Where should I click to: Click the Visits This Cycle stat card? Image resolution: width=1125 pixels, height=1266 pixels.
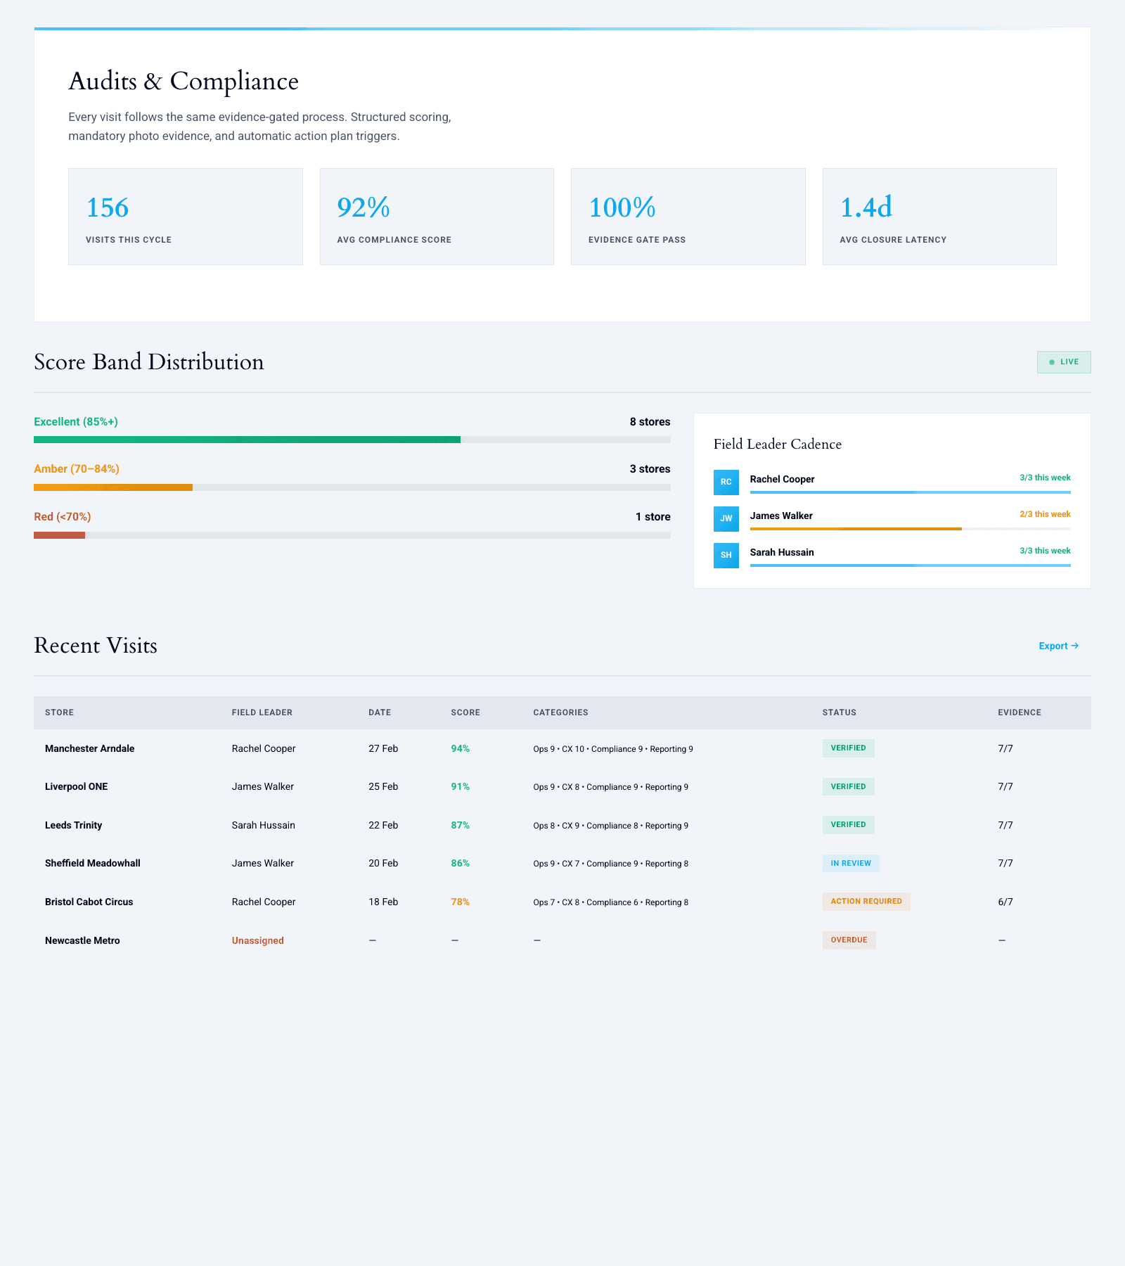[185, 217]
